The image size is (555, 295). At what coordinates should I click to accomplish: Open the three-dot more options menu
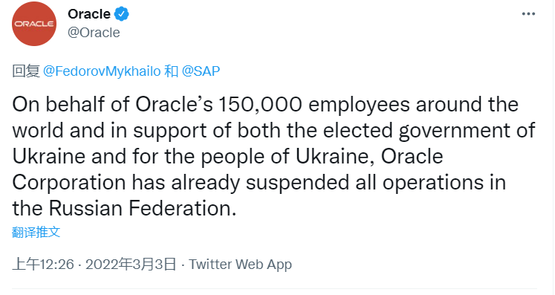(528, 14)
